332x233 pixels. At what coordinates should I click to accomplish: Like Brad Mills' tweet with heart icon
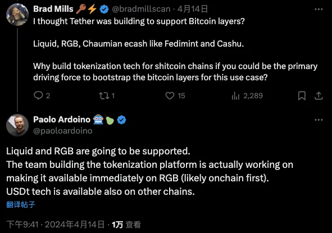170,95
